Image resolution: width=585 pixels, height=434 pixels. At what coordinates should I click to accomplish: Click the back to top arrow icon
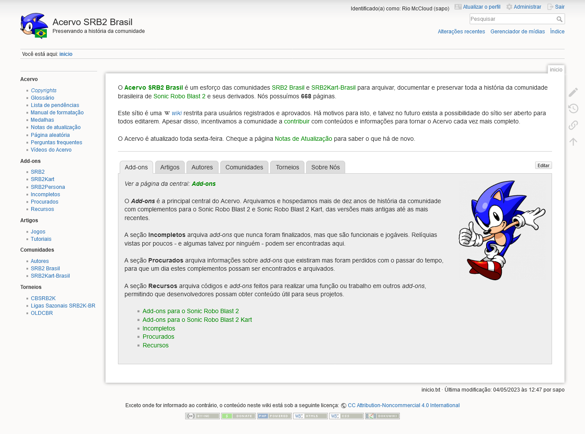pos(573,142)
